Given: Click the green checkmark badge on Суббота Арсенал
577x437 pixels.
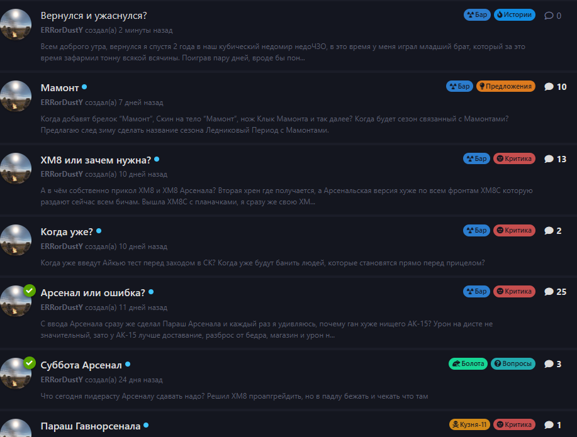Looking at the screenshot, I should pyautogui.click(x=30, y=363).
